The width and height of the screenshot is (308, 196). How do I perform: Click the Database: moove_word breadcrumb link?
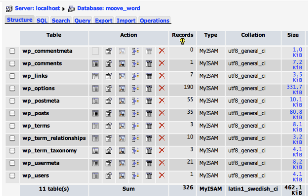pyautogui.click(x=109, y=8)
